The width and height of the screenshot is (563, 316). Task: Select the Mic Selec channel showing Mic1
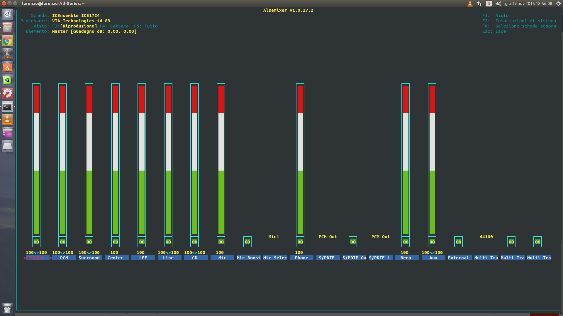(x=275, y=258)
